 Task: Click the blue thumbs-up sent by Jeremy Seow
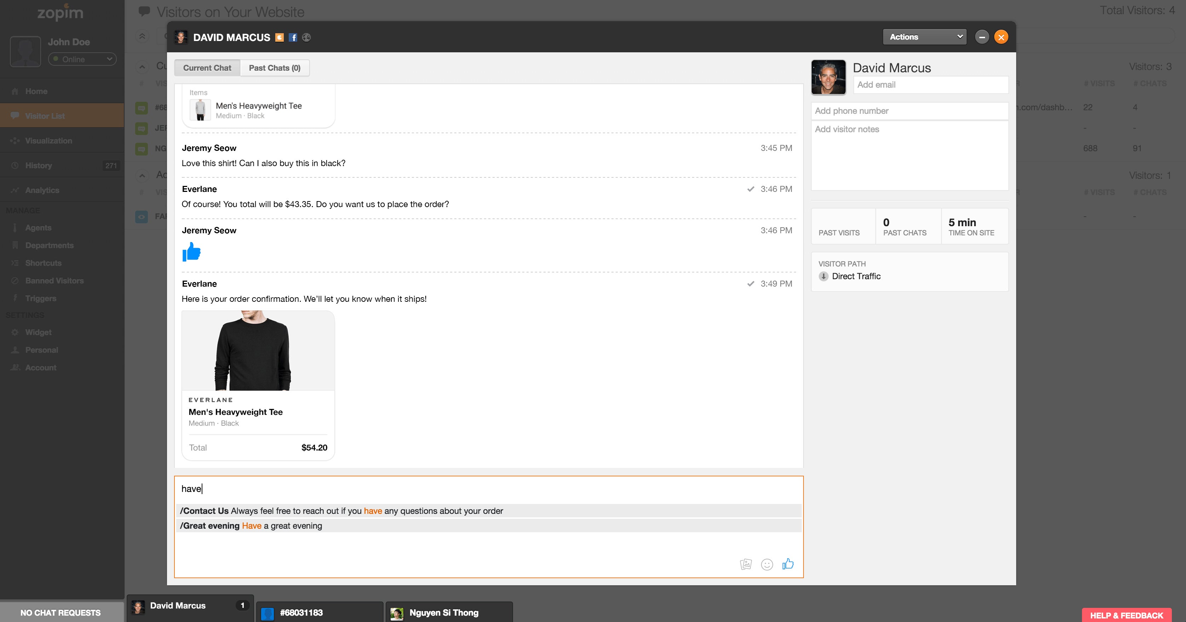pos(191,252)
